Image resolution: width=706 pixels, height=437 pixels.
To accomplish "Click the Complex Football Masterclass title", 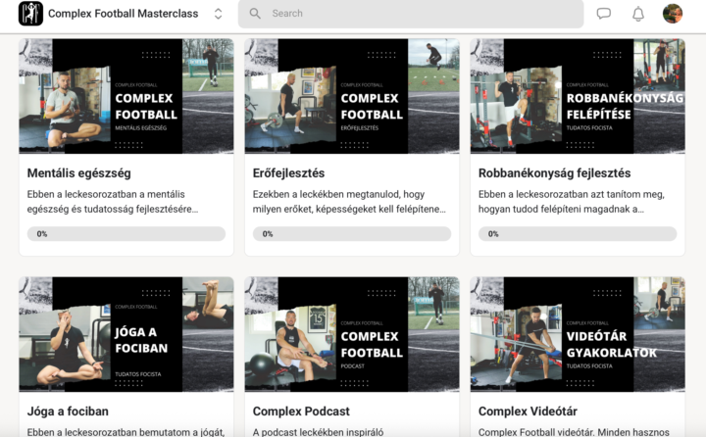I will click(123, 14).
